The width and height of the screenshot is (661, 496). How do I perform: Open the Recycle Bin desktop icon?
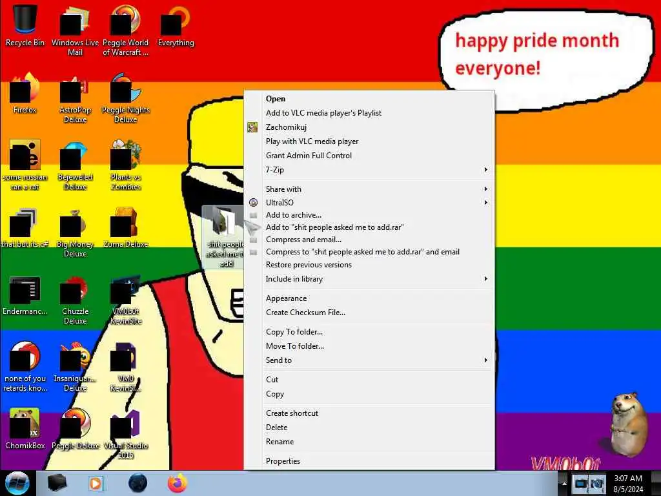point(25,25)
